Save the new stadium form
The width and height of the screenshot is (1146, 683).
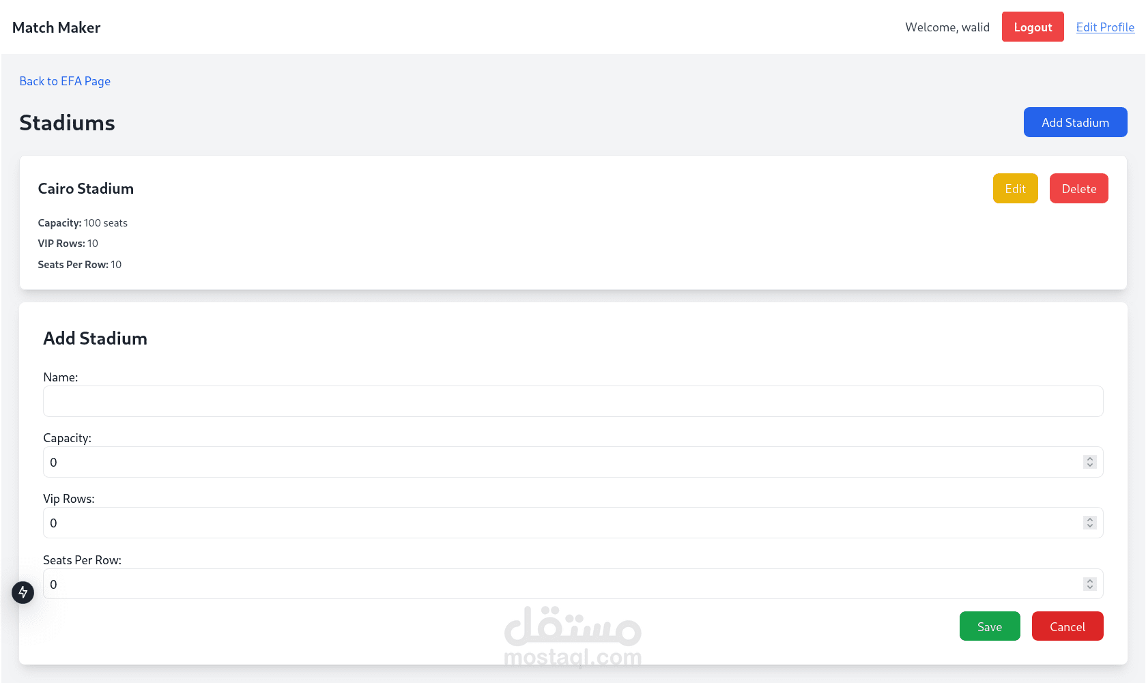click(989, 626)
